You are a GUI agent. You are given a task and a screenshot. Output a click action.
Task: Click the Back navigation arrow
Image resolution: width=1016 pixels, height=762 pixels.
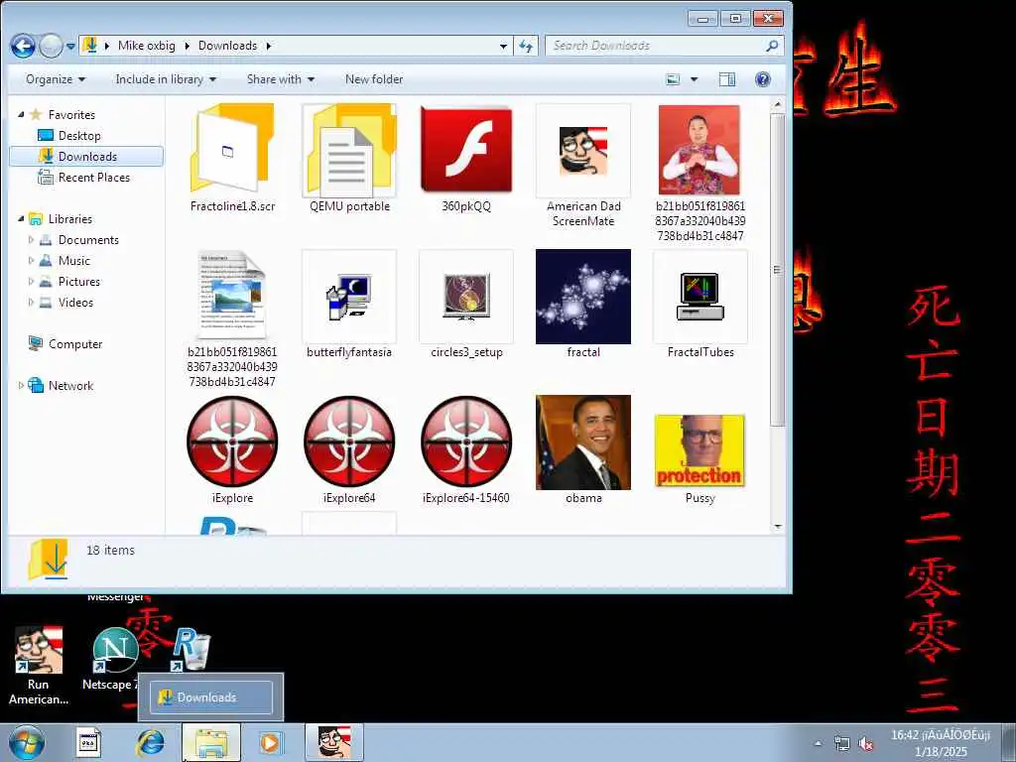[x=23, y=46]
